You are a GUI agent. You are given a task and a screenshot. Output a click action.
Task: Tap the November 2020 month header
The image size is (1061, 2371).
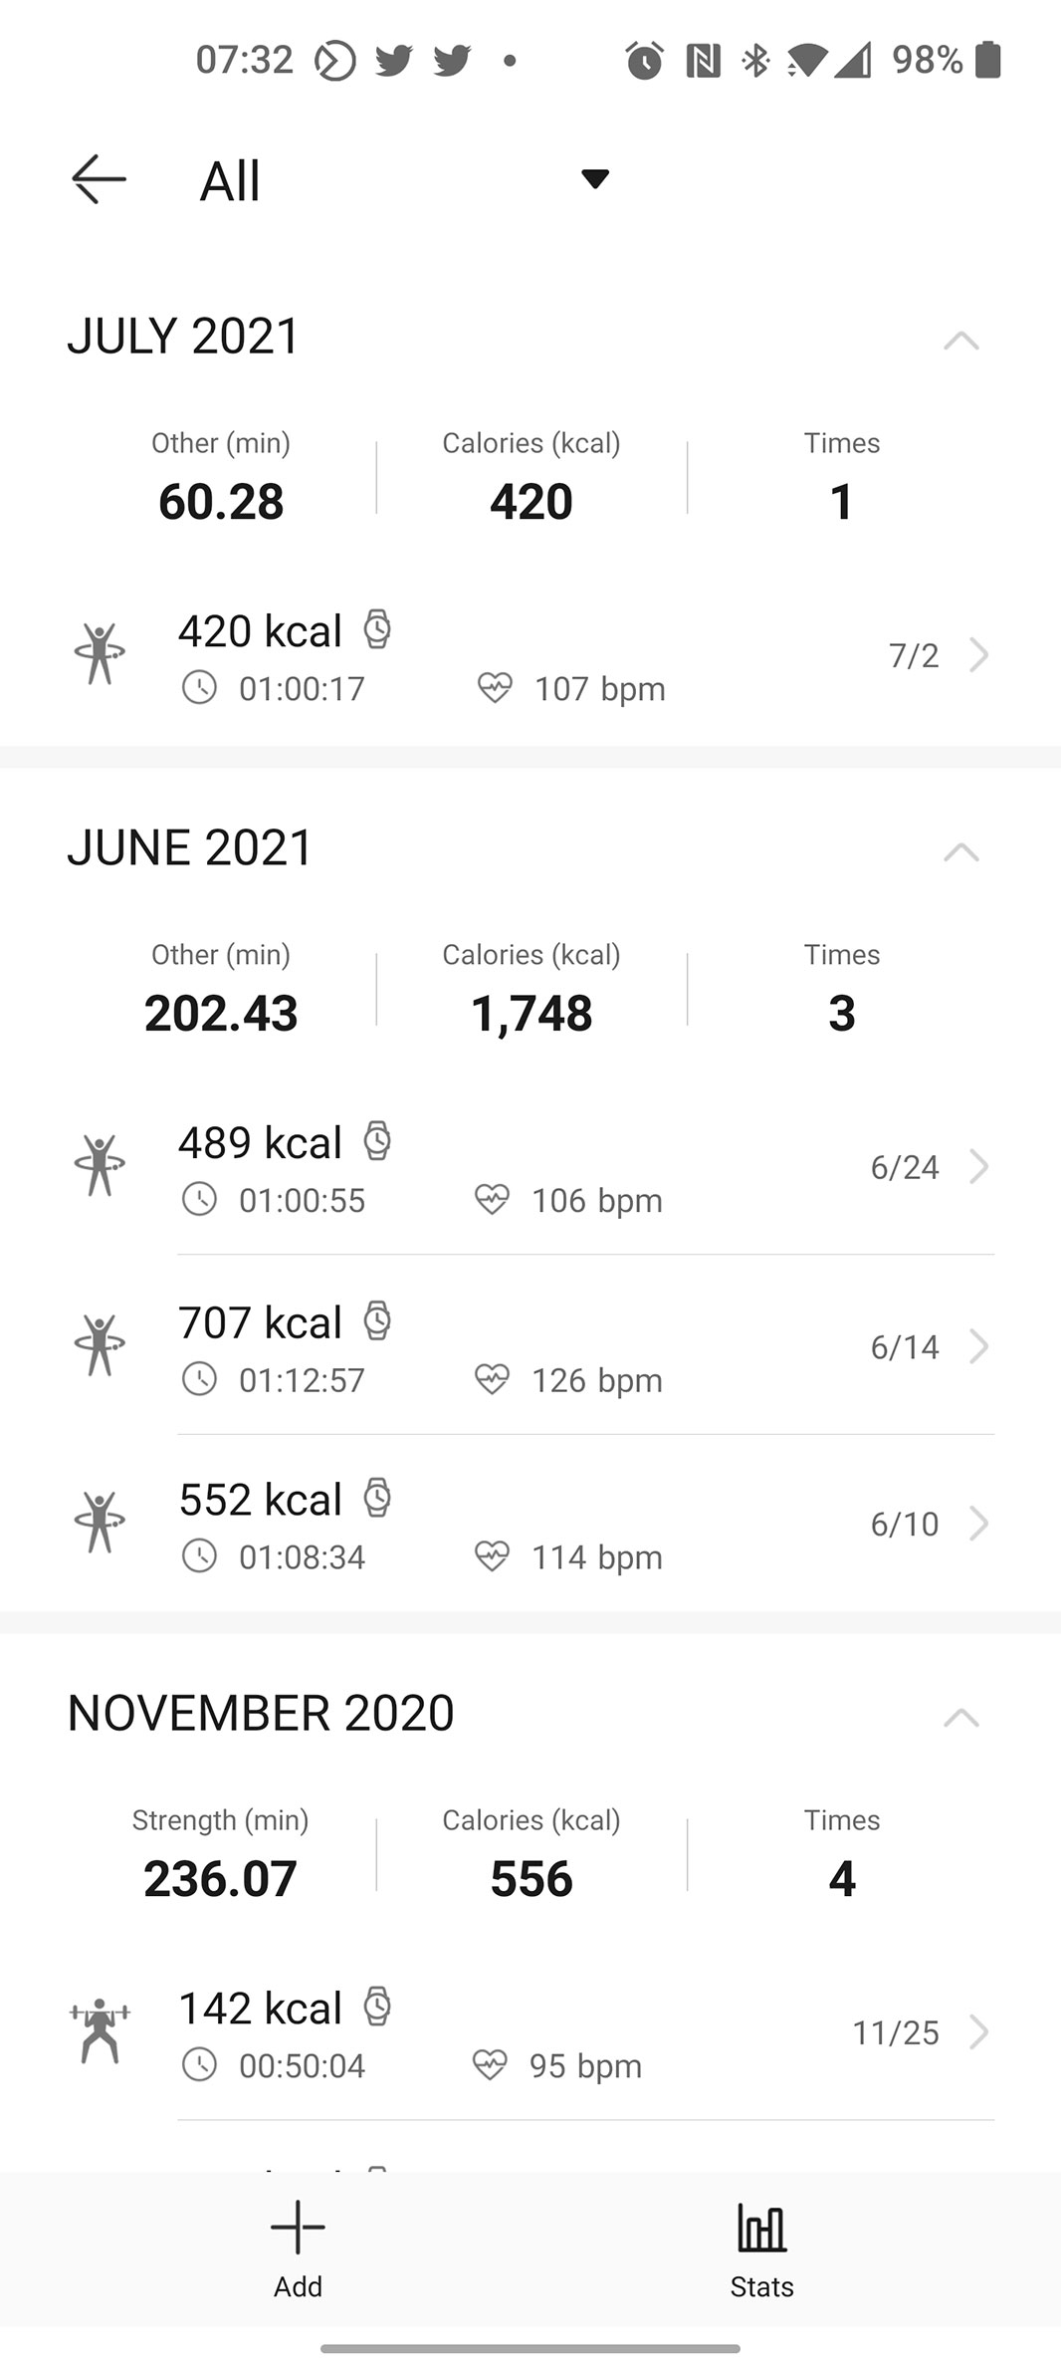(x=261, y=1713)
